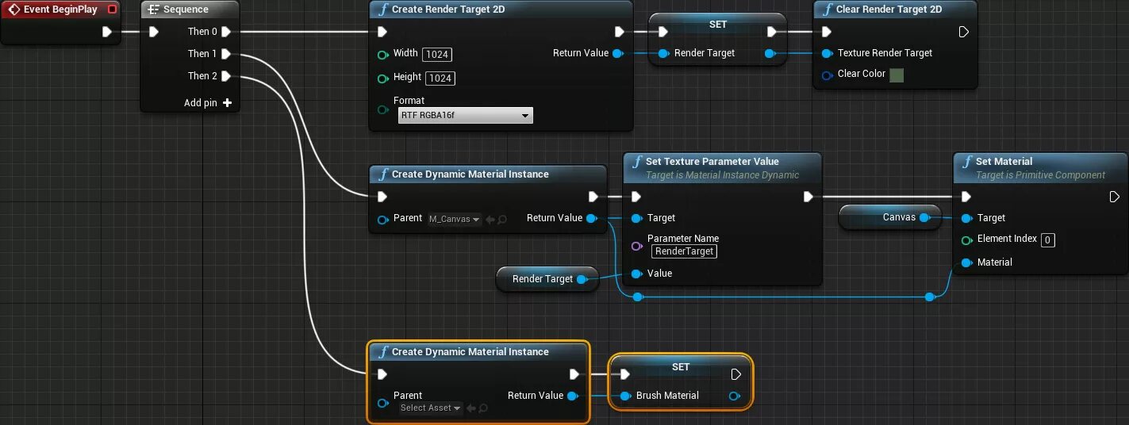Viewport: 1129px width, 425px height.
Task: Click exec output pin of Clear Render Target 2D
Action: coord(963,32)
